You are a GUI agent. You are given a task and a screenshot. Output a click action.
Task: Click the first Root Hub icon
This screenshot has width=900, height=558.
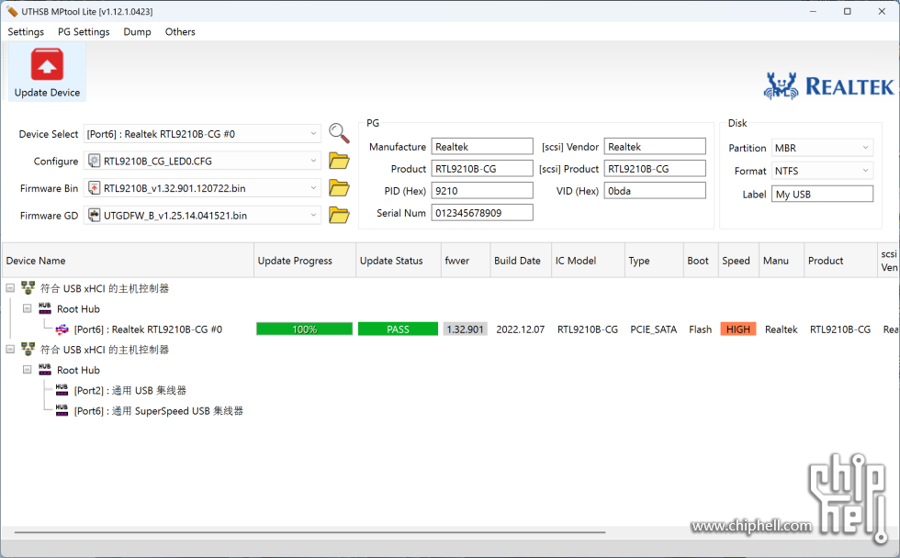click(x=45, y=308)
